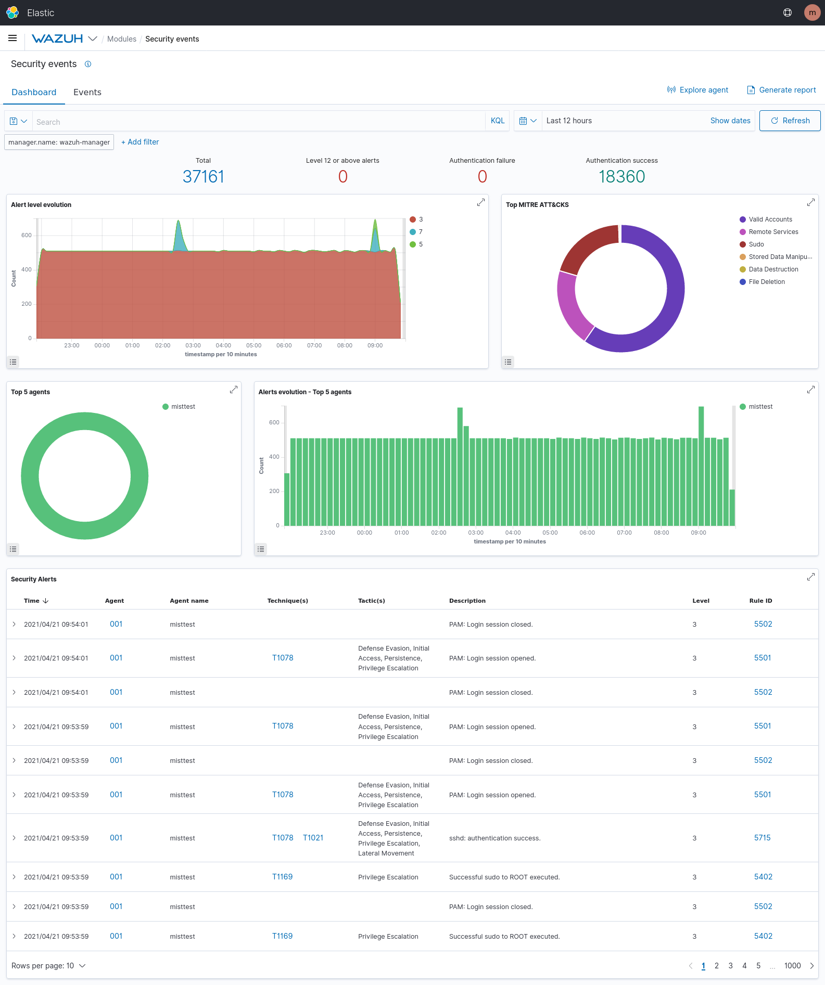
Task: Expand the Security Alerts panel
Action: [811, 577]
